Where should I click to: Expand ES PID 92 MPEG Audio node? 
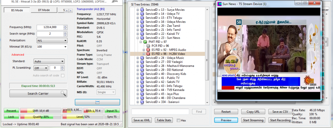(x=143, y=50)
